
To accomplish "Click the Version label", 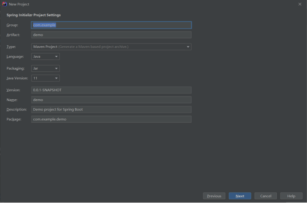I will pyautogui.click(x=13, y=90).
